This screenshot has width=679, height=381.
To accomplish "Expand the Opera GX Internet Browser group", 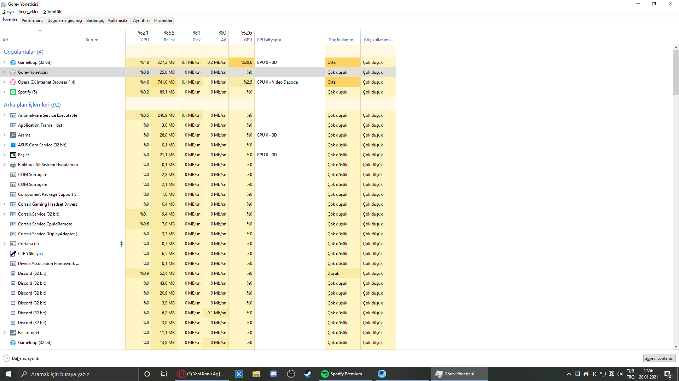I will (x=4, y=82).
